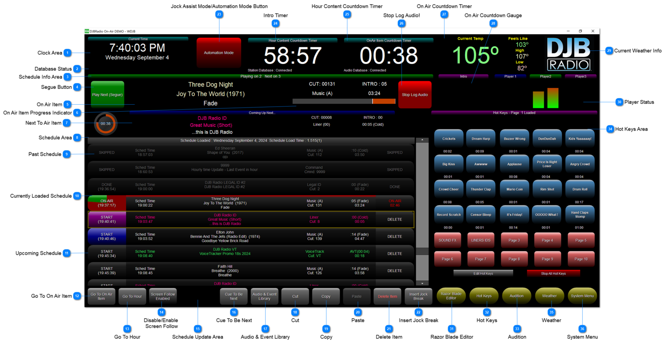This screenshot has width=666, height=344.
Task: Open the Razor Blade Editor
Action: [x=451, y=296]
